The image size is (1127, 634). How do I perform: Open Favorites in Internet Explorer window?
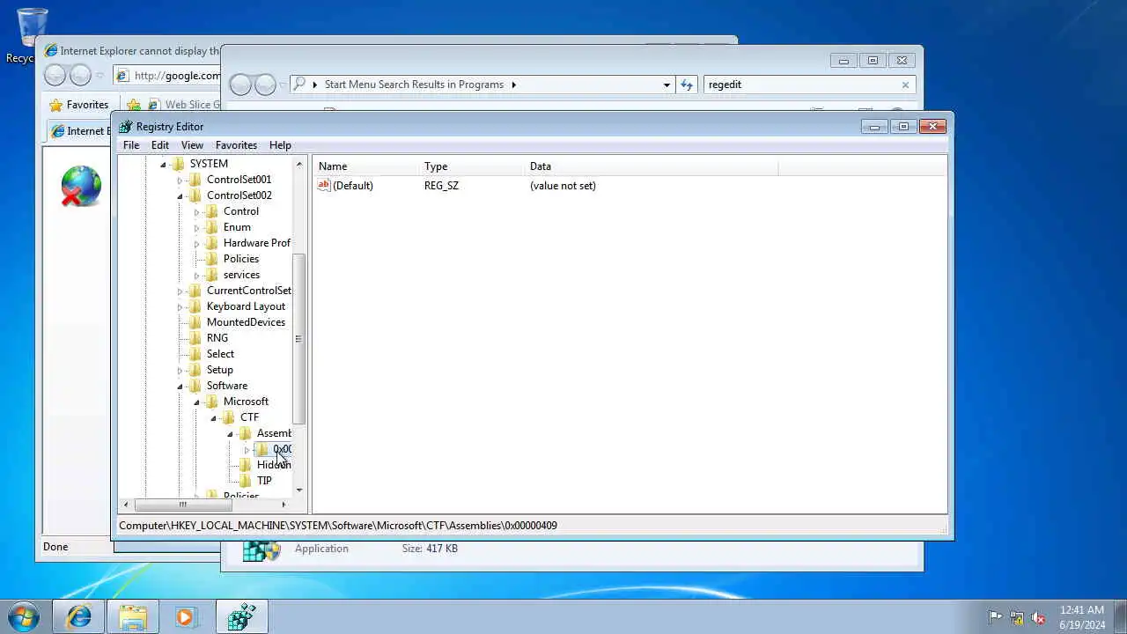click(x=78, y=105)
